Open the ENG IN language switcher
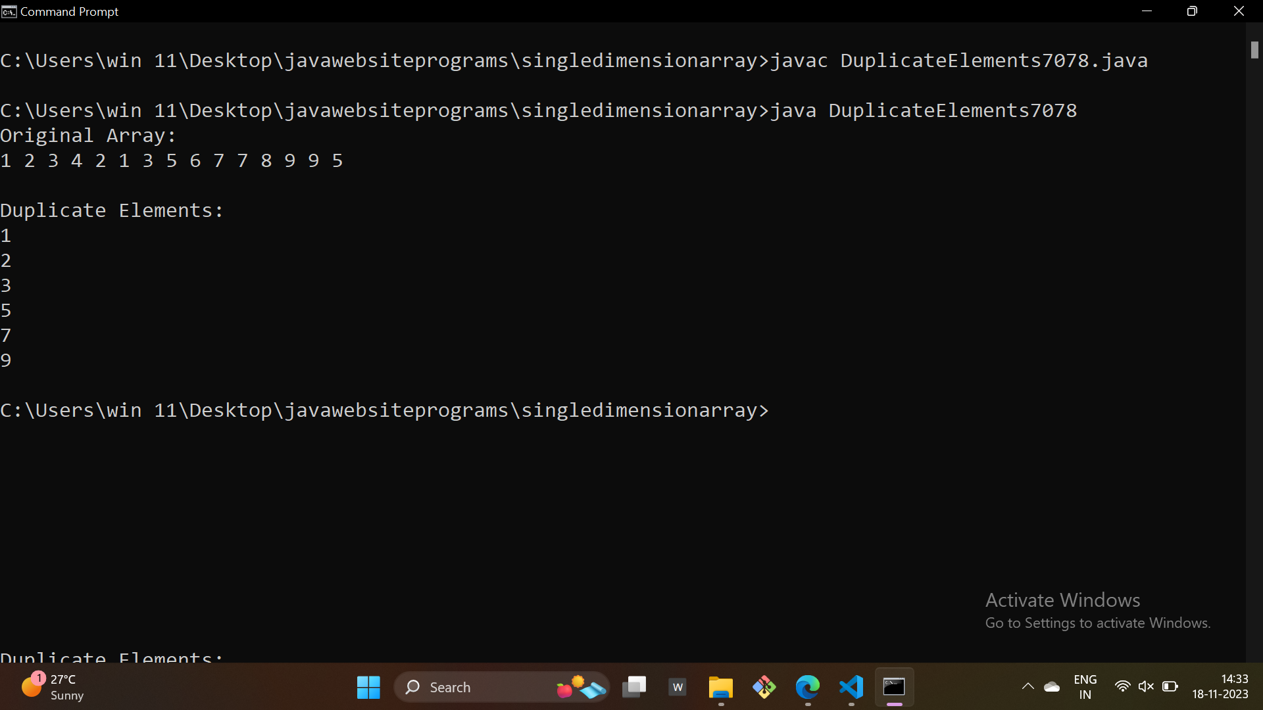 [1085, 687]
